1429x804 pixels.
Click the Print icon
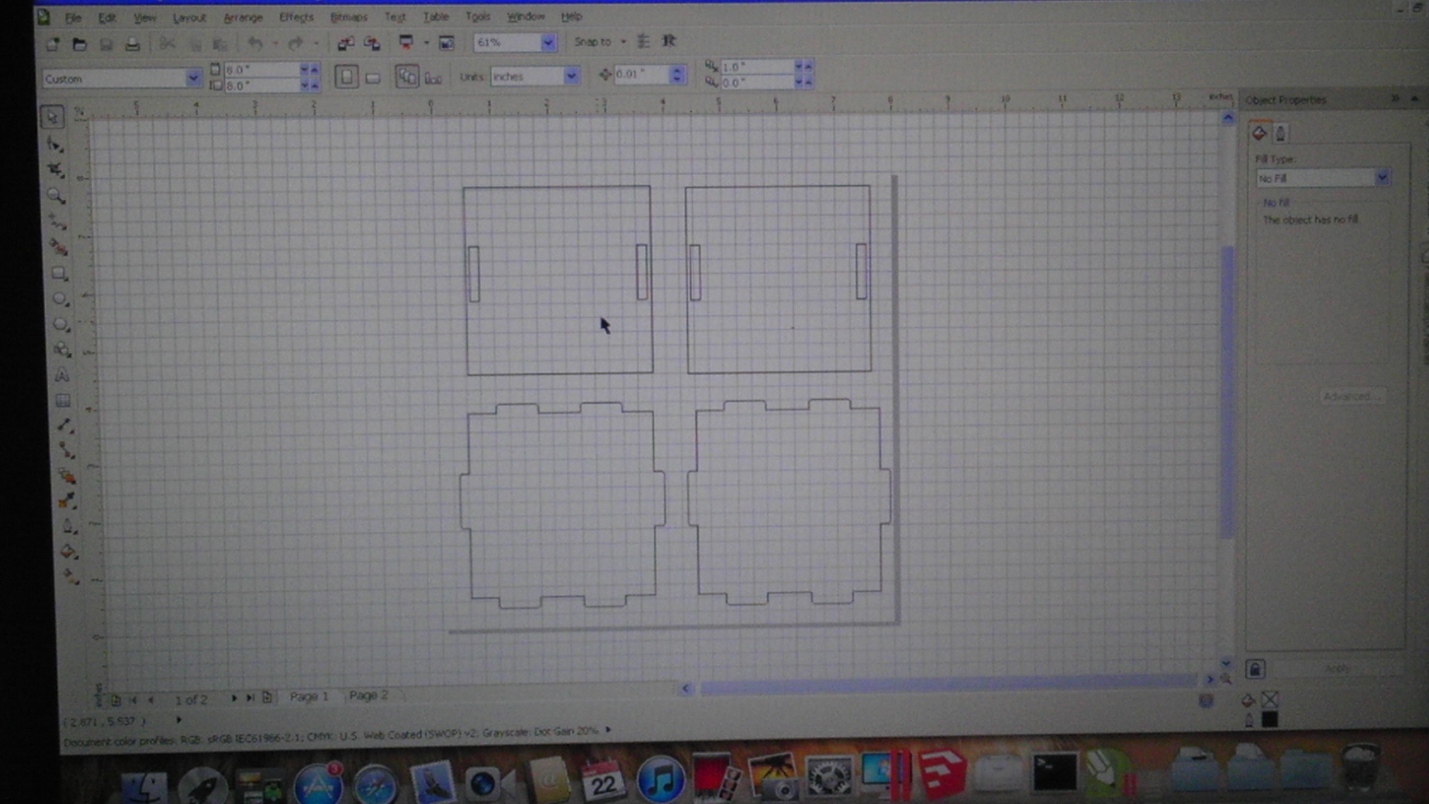[x=132, y=44]
